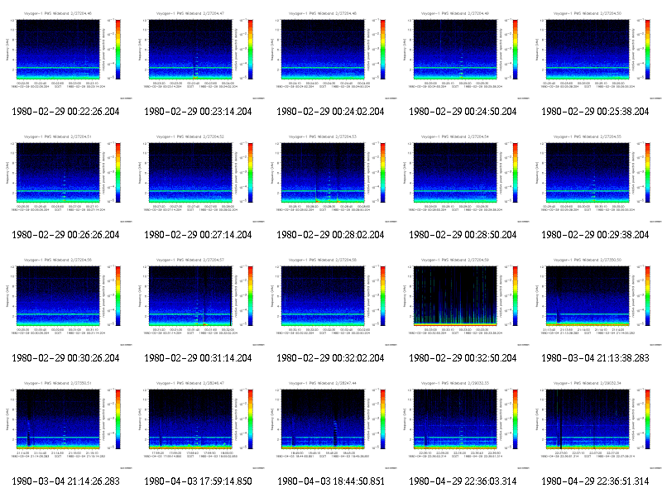Open spectrogram thumbnail dated 1980-02-29 00:25:38.204
Screen dimensions: 662x493
point(596,55)
